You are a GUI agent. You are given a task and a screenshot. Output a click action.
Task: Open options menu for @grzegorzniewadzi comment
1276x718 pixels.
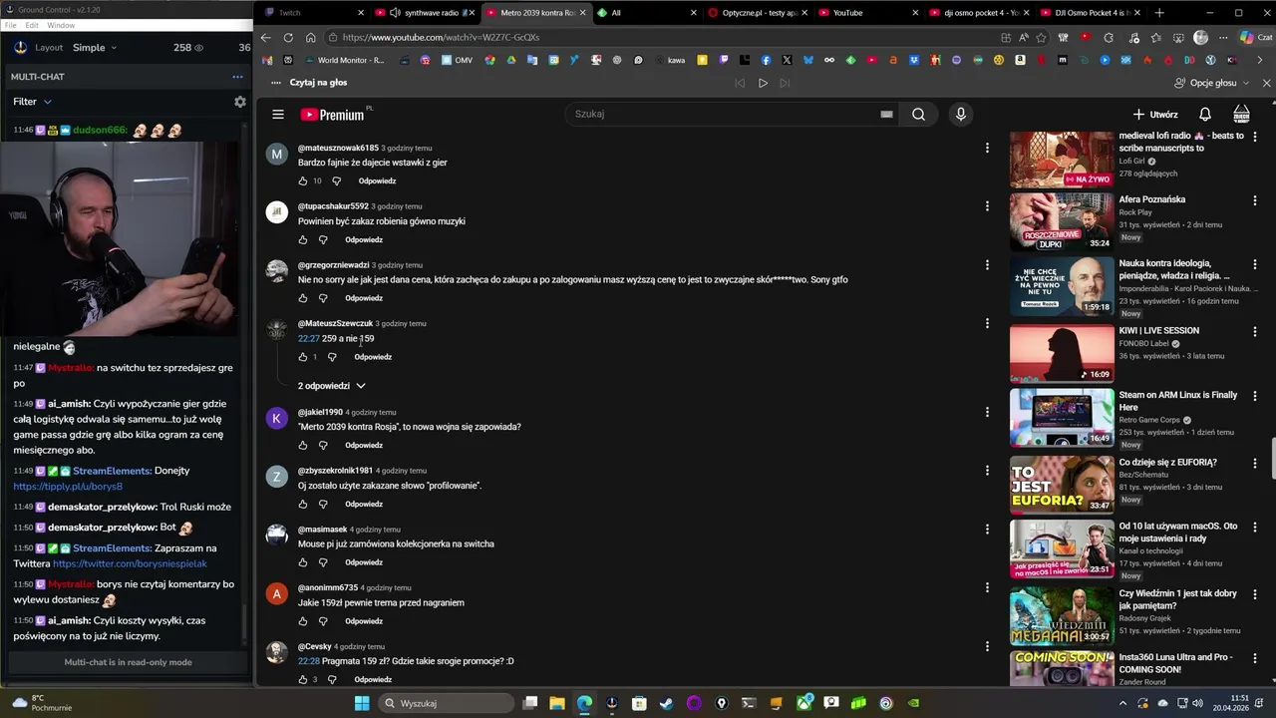tap(987, 264)
